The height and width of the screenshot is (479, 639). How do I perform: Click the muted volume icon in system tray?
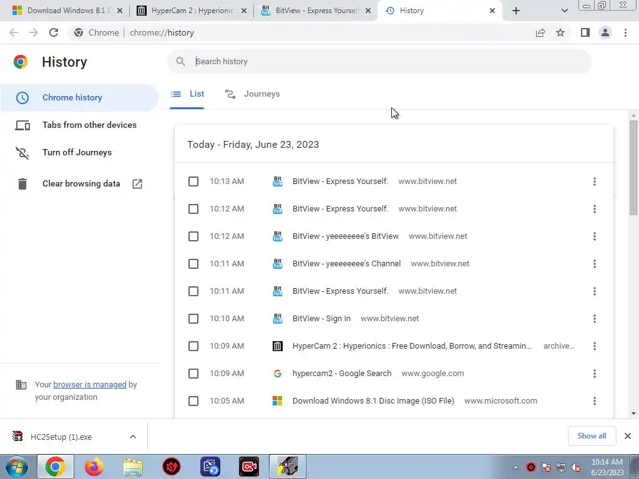(x=576, y=468)
